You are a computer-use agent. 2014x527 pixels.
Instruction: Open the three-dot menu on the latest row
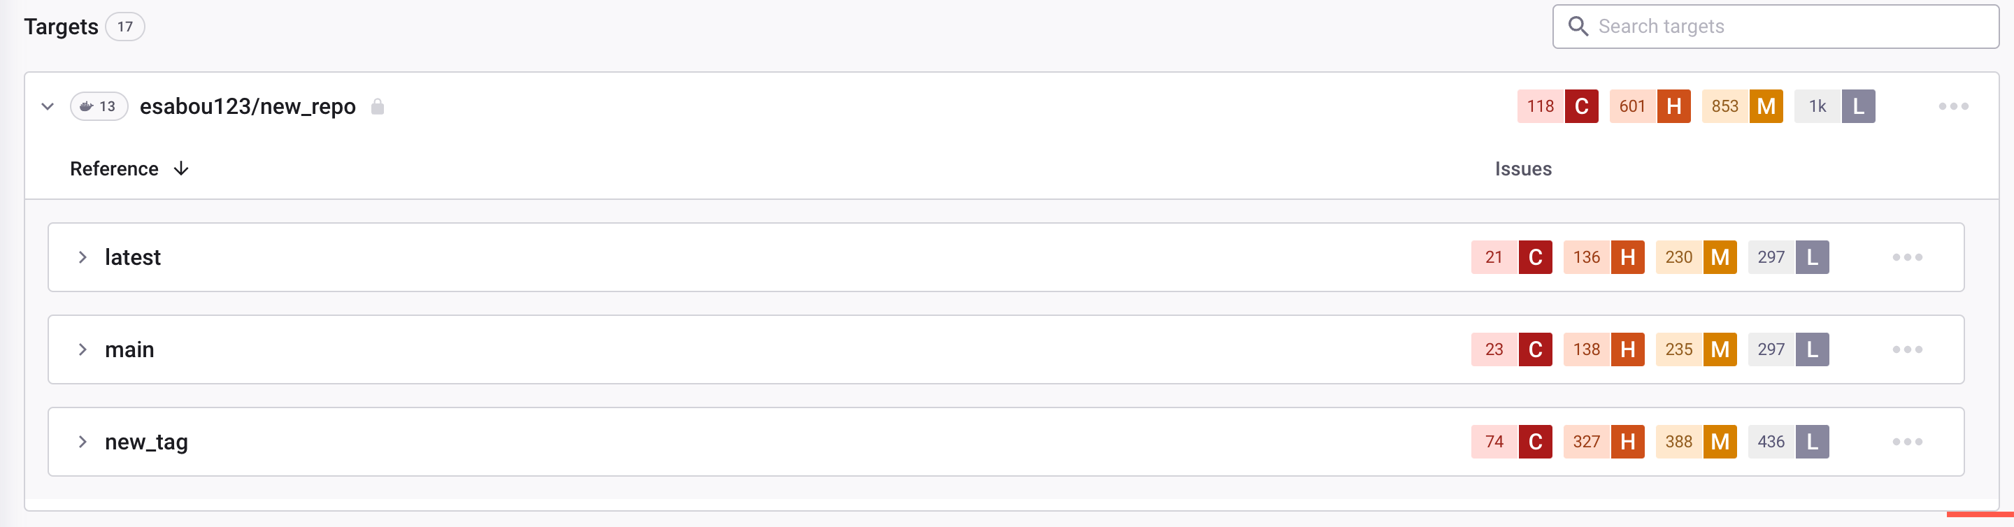1907,257
